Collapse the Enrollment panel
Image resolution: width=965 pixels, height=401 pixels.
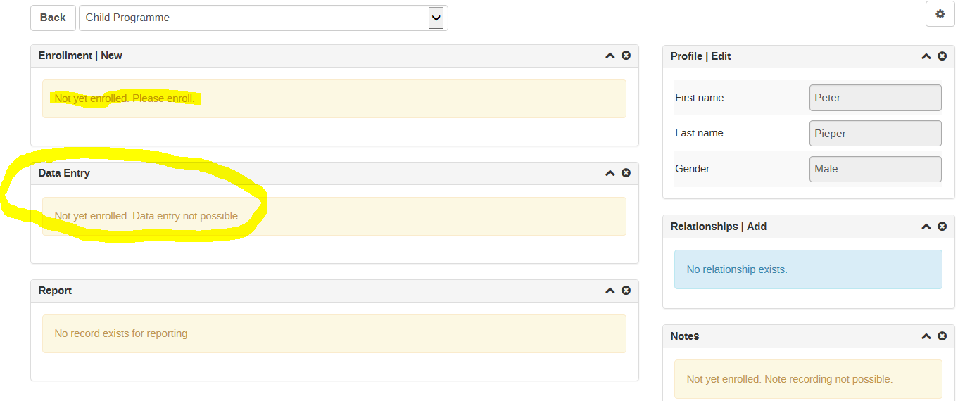610,56
